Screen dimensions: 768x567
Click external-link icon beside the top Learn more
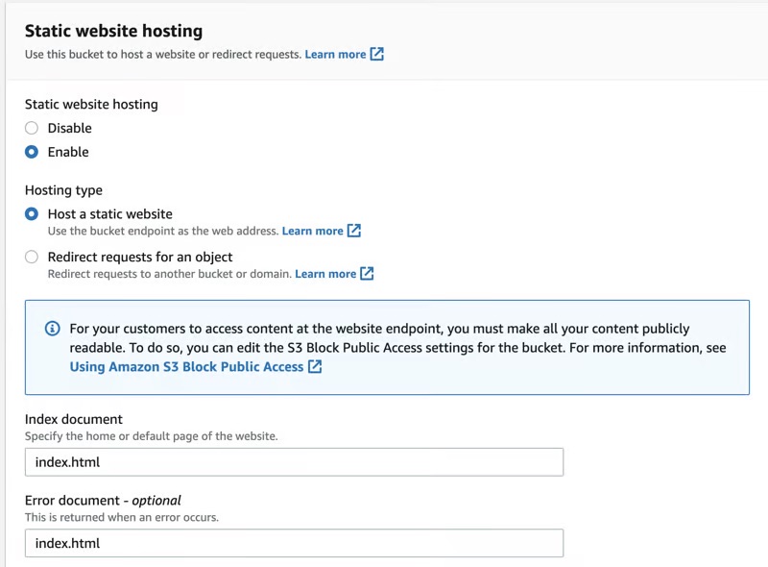[x=377, y=54]
